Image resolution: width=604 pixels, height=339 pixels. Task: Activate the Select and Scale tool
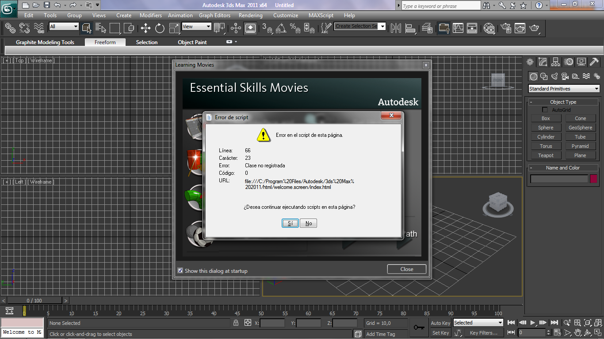(175, 28)
